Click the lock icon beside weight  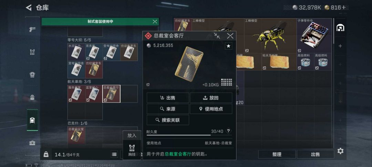click(46, 155)
